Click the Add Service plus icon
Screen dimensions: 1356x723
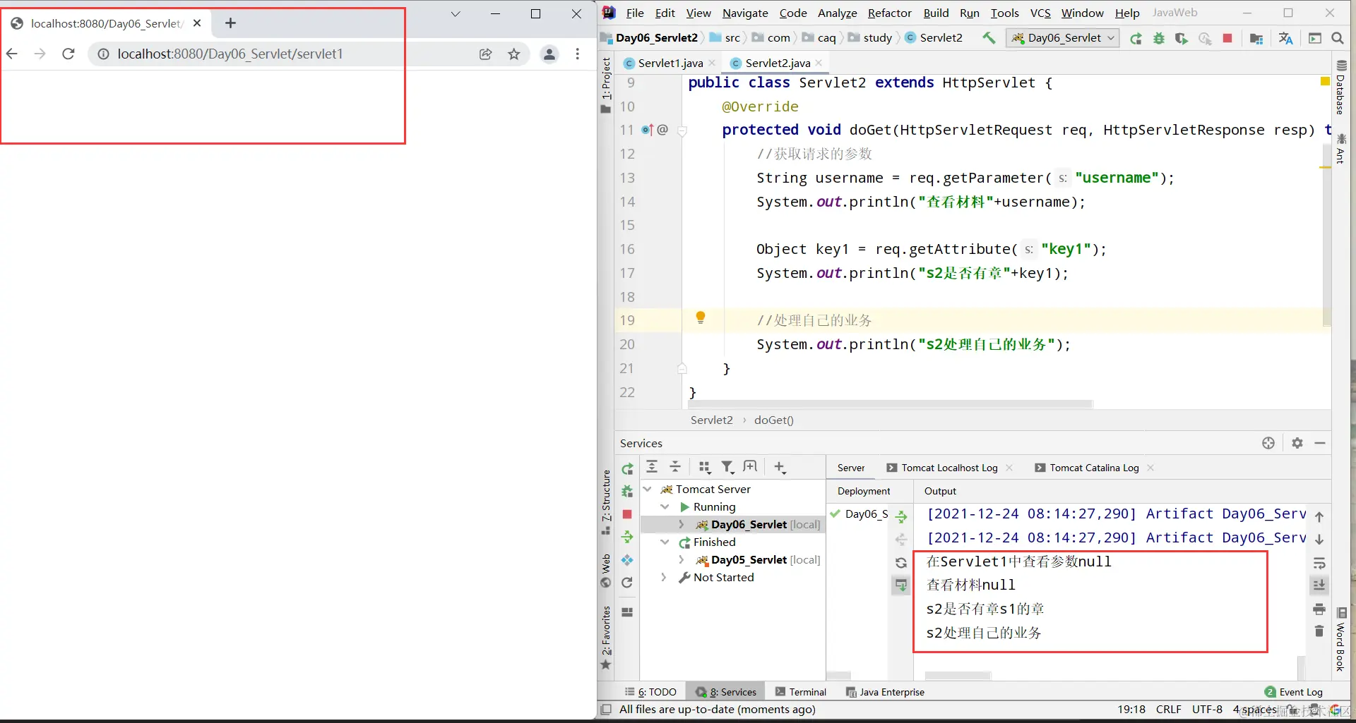coord(780,467)
